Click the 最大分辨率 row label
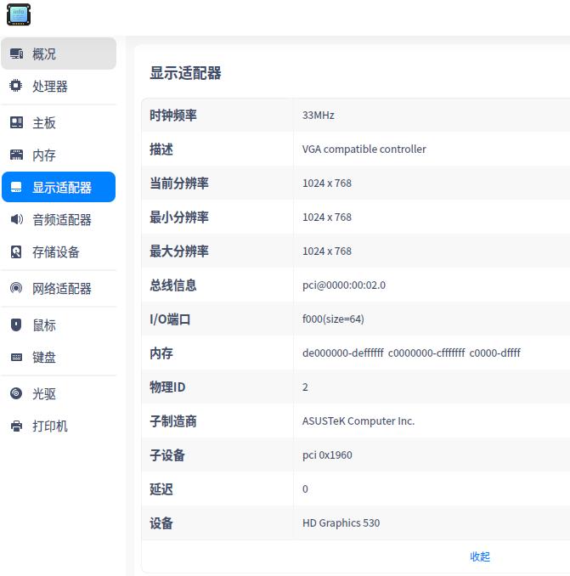The image size is (570, 576). coord(179,251)
